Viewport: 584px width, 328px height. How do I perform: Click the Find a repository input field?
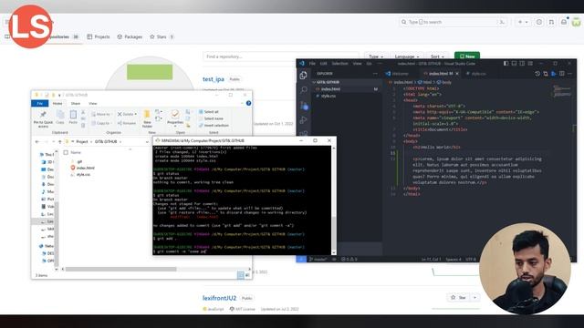pos(281,56)
